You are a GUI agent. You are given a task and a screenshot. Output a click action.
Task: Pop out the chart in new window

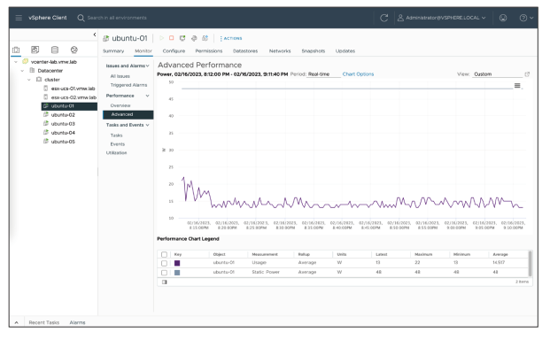coord(527,74)
